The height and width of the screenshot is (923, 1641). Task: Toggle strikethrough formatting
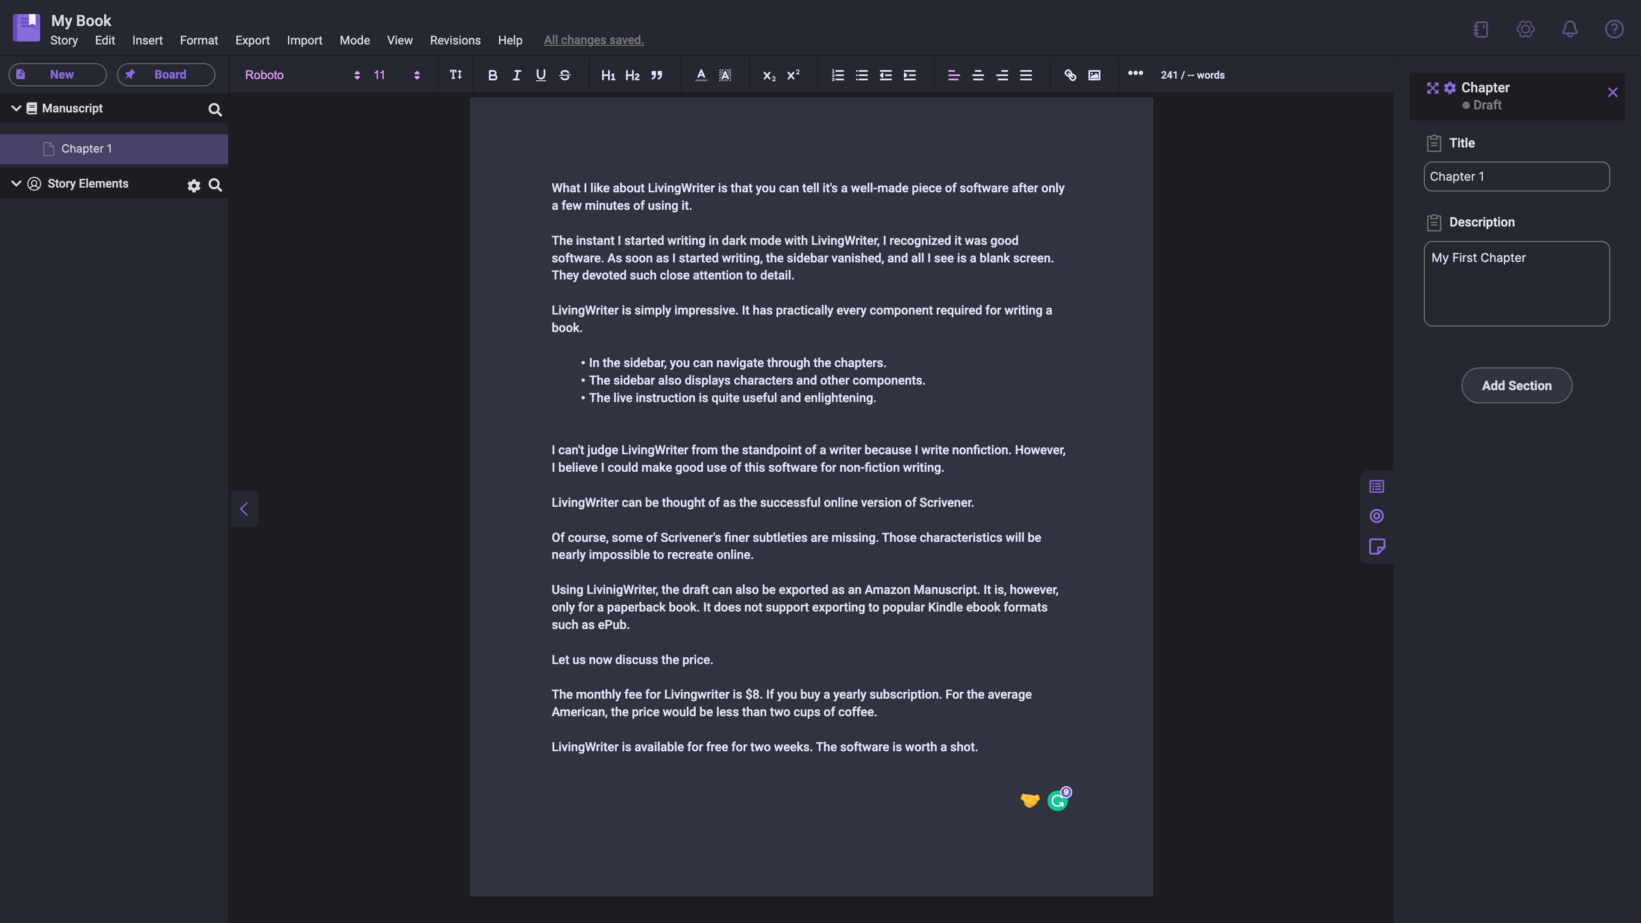(565, 75)
